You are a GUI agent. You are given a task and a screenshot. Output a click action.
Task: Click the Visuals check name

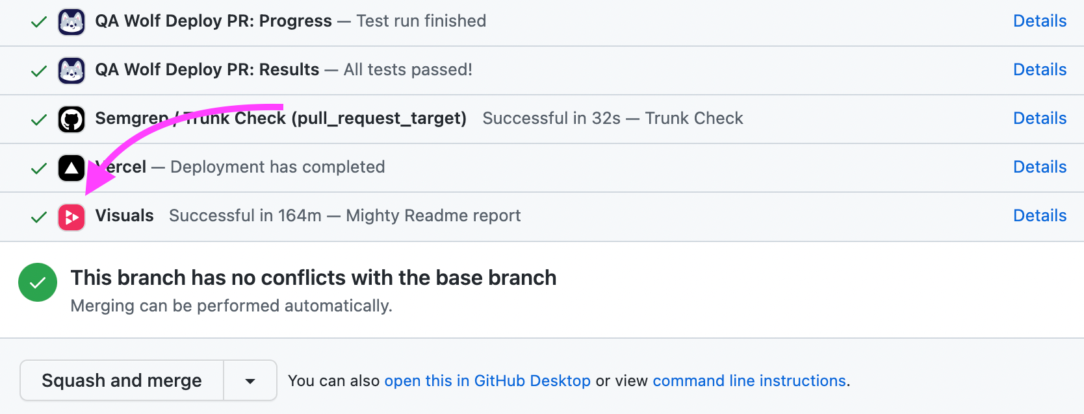tap(125, 215)
